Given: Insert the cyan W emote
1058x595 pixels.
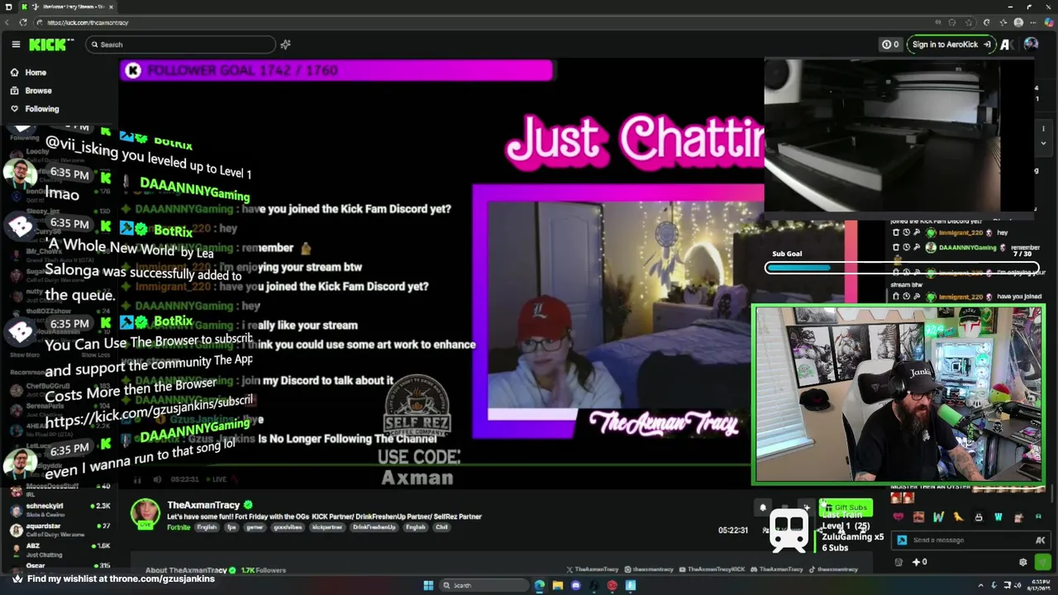Looking at the screenshot, I should coord(998,517).
